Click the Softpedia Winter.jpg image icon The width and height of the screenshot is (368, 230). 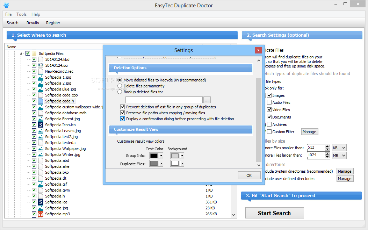(41, 154)
